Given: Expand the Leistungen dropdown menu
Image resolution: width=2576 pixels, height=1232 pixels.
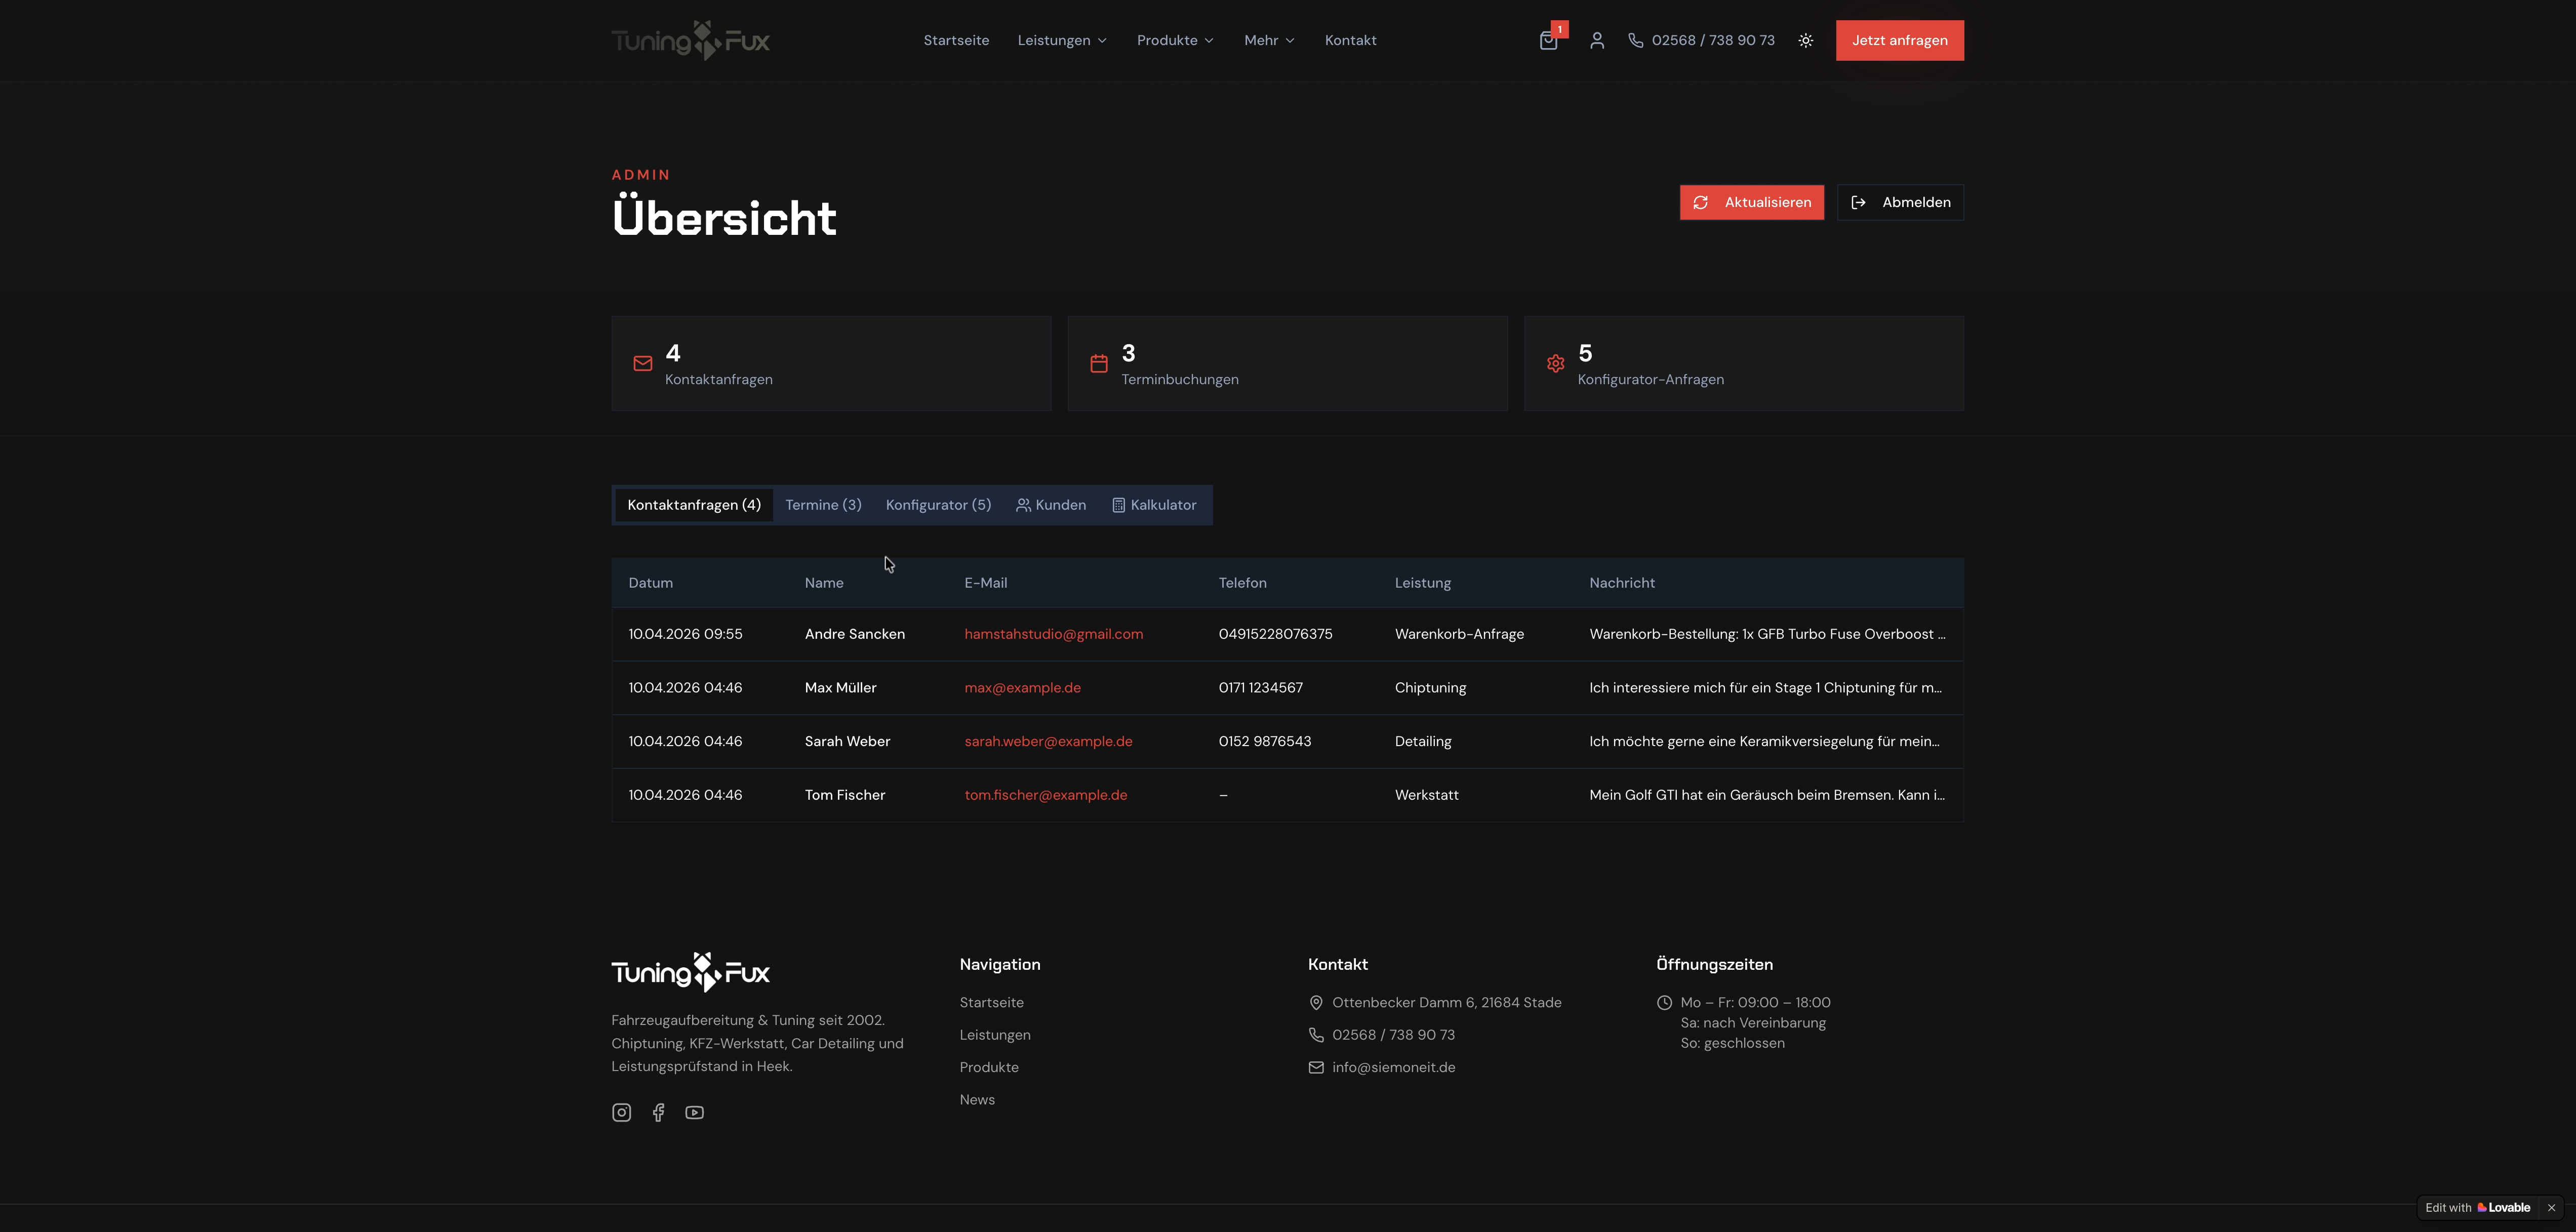Looking at the screenshot, I should click(x=1062, y=41).
